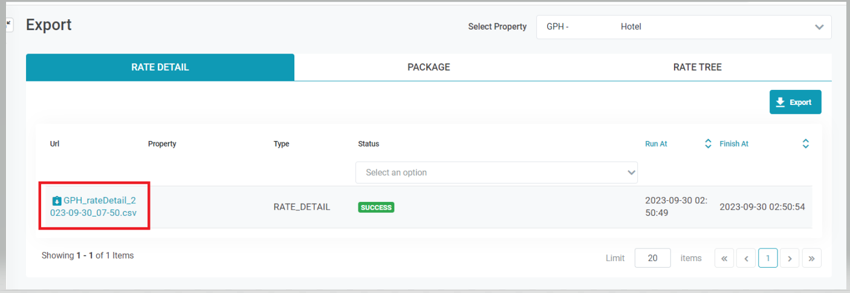The width and height of the screenshot is (850, 293).
Task: Jump to the last results page
Action: pyautogui.click(x=811, y=258)
